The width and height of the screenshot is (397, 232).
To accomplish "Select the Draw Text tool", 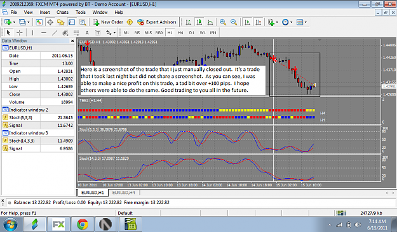I will (87, 32).
